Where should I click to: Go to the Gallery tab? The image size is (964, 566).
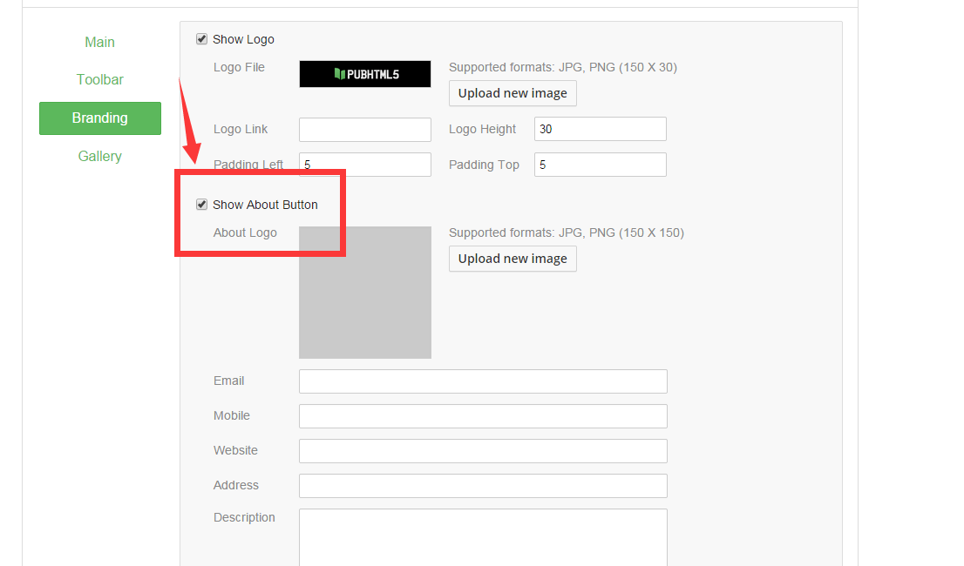(99, 157)
